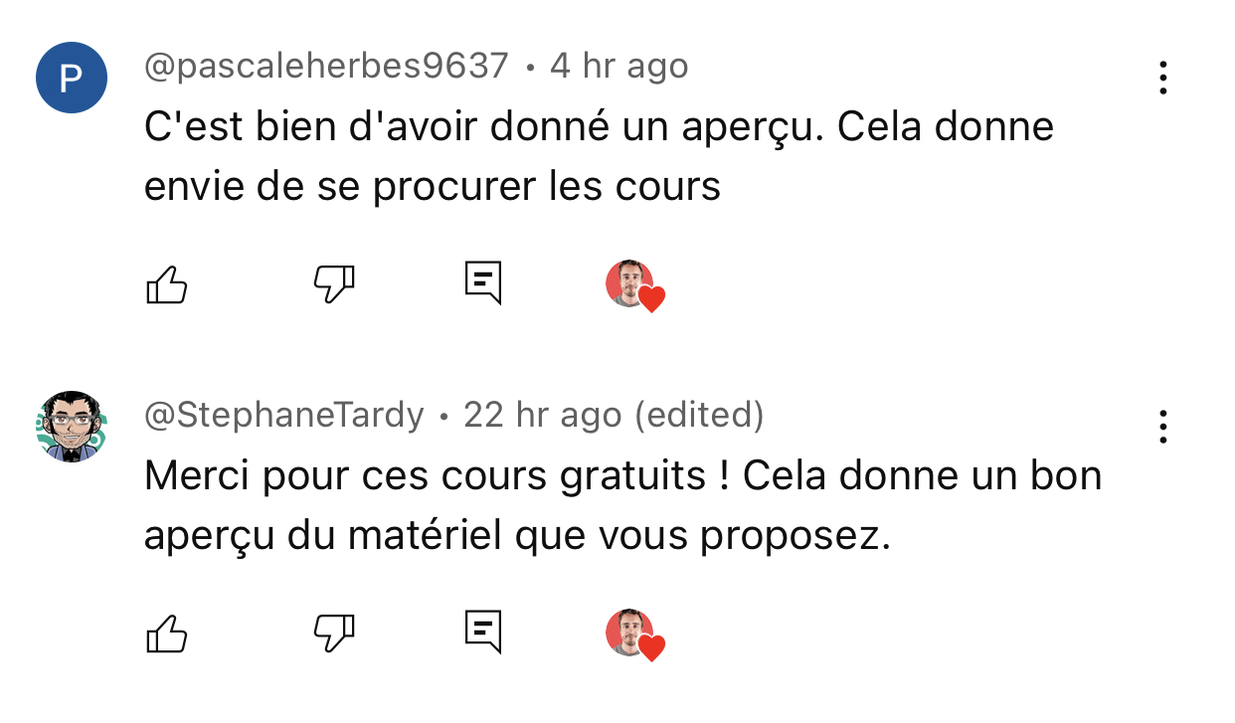Open the @StephaneTardy channel link
Screen dimensions: 1235x723
tap(284, 415)
